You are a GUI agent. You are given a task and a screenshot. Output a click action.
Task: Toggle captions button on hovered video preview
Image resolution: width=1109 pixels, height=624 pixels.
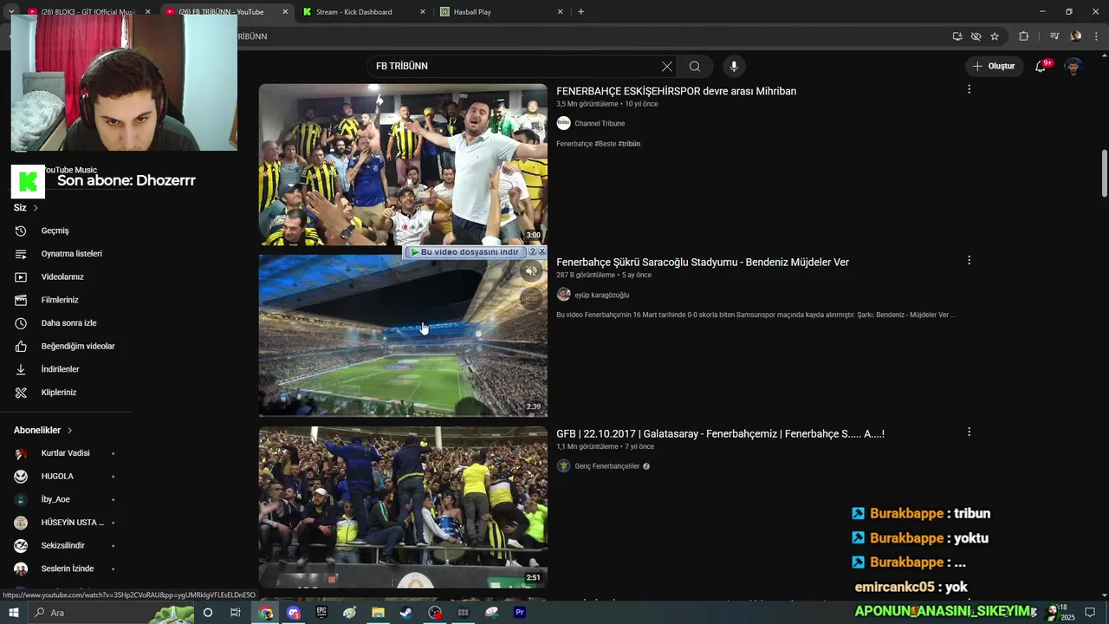pyautogui.click(x=531, y=298)
